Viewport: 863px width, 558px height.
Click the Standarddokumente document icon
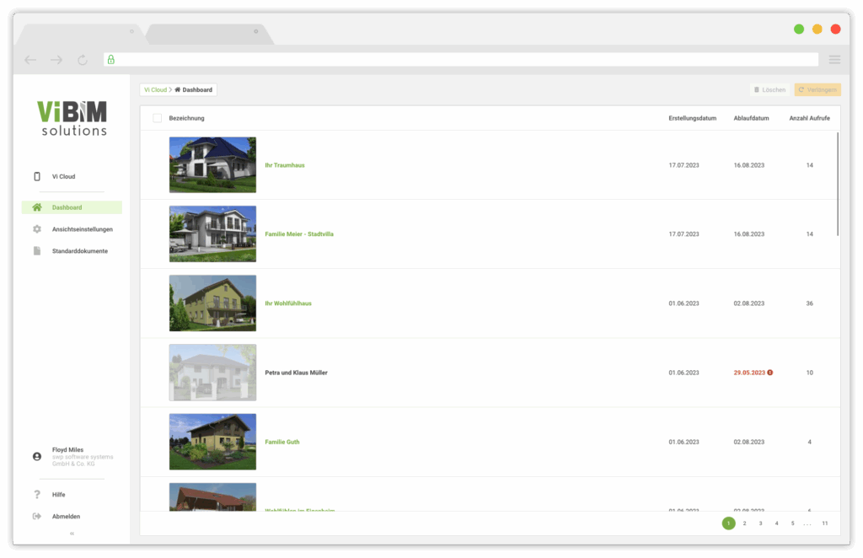[x=37, y=251]
